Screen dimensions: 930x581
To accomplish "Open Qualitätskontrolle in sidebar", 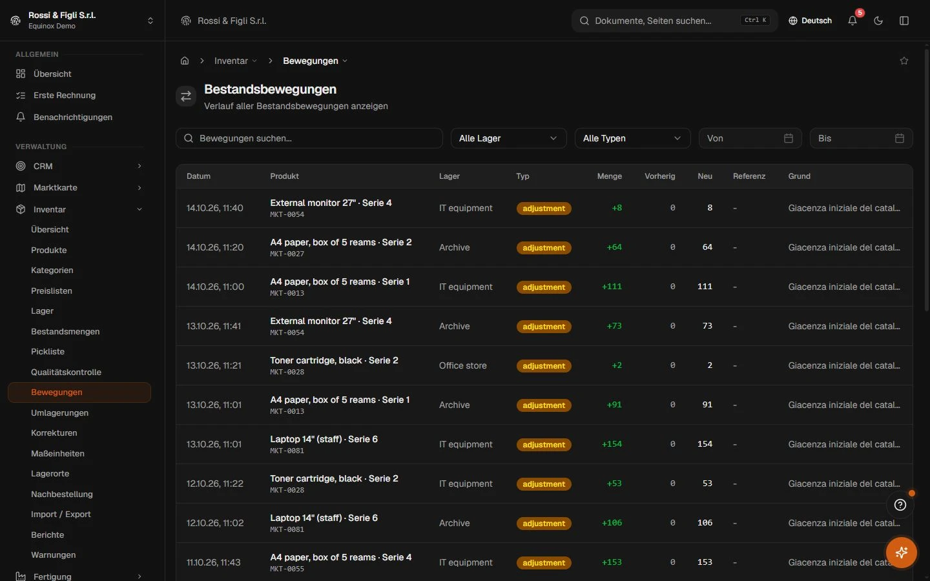I will [x=66, y=372].
